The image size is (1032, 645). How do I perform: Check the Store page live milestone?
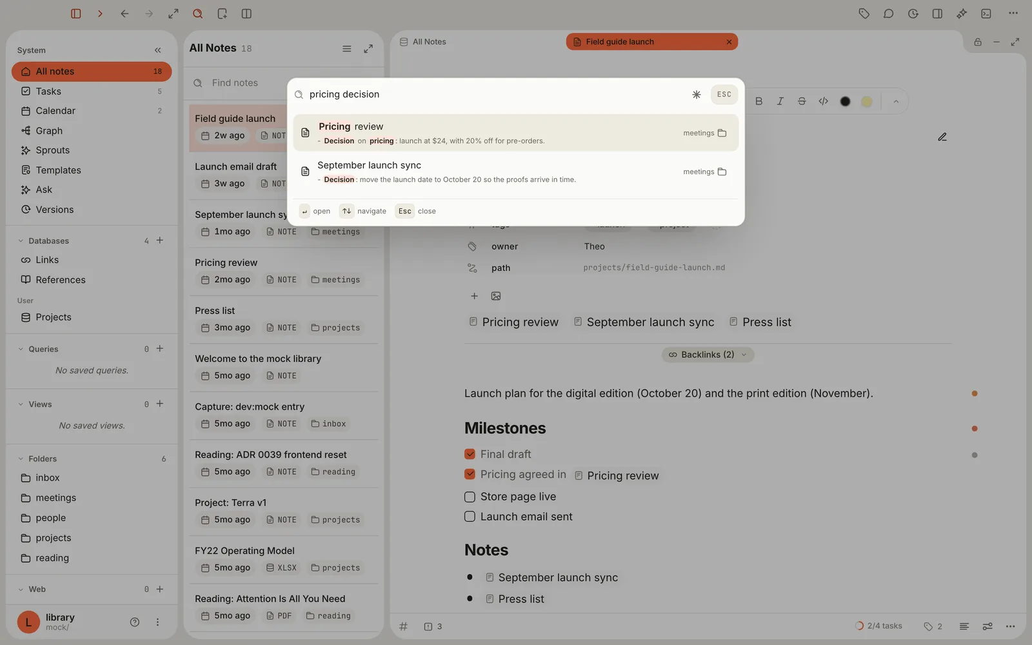pos(470,497)
